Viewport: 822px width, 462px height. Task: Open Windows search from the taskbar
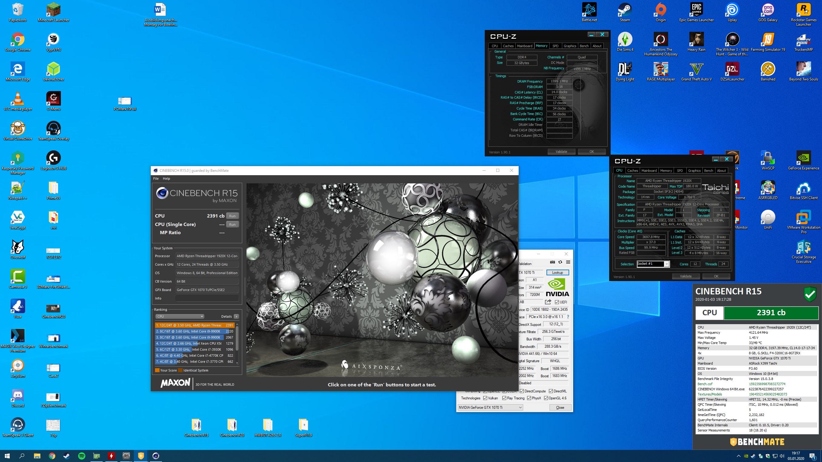pyautogui.click(x=22, y=456)
